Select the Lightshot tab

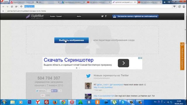pos(124,2)
